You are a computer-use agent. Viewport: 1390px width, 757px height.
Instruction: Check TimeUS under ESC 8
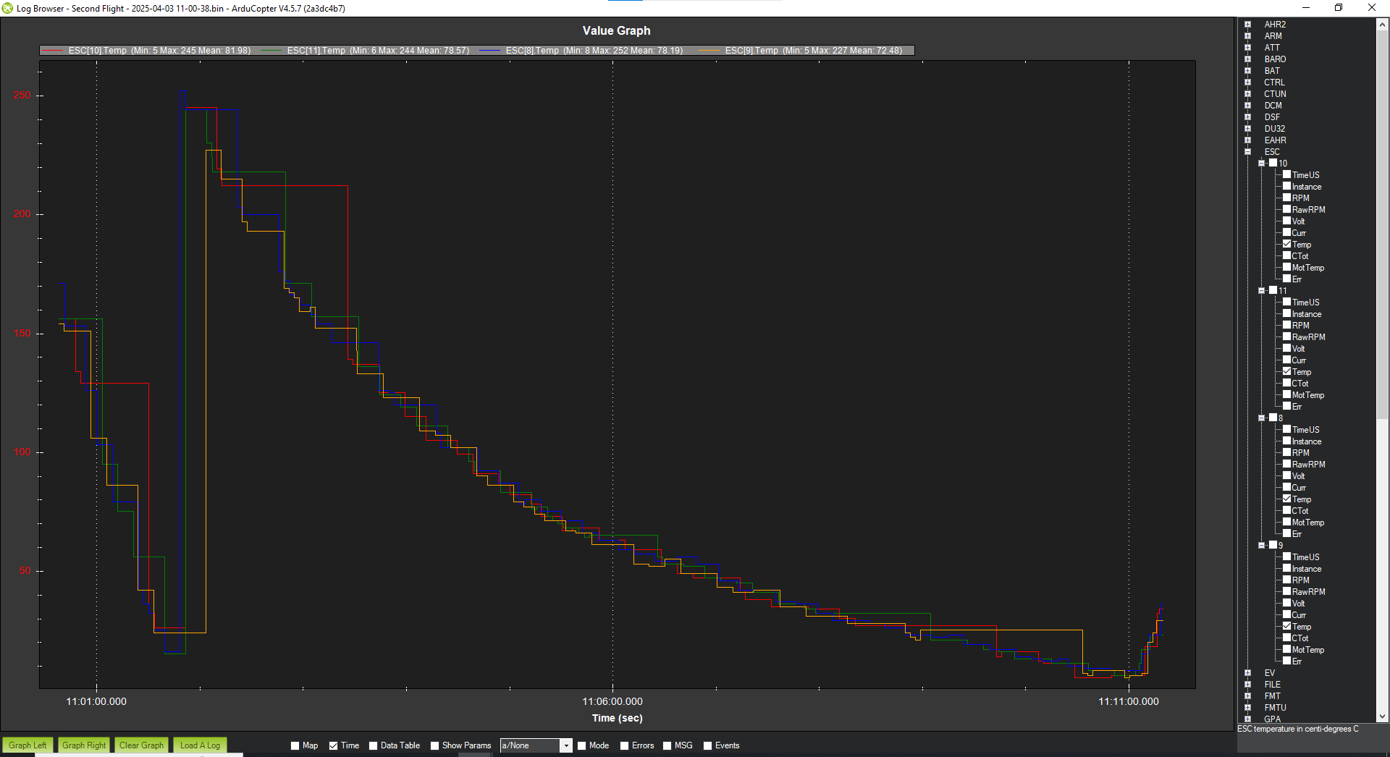(x=1286, y=429)
